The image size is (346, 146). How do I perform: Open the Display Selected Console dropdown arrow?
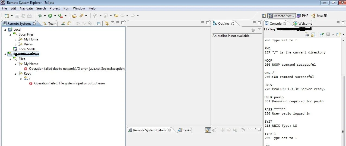pyautogui.click(x=333, y=34)
